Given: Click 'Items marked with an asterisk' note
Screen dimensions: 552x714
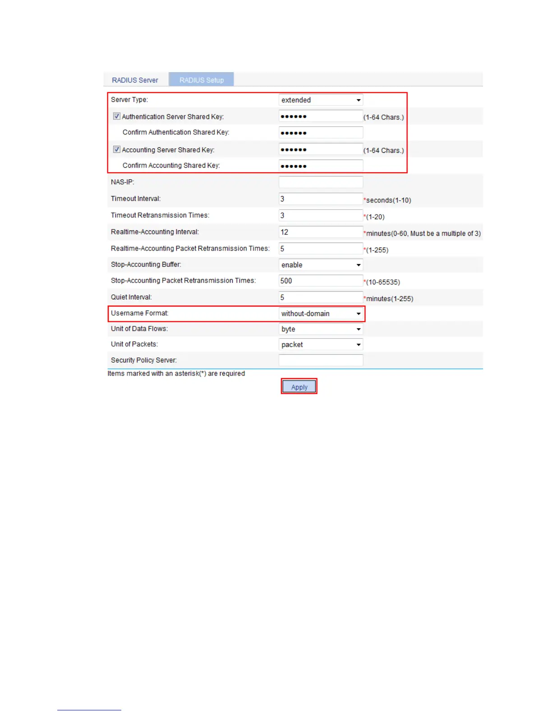Looking at the screenshot, I should [x=176, y=373].
